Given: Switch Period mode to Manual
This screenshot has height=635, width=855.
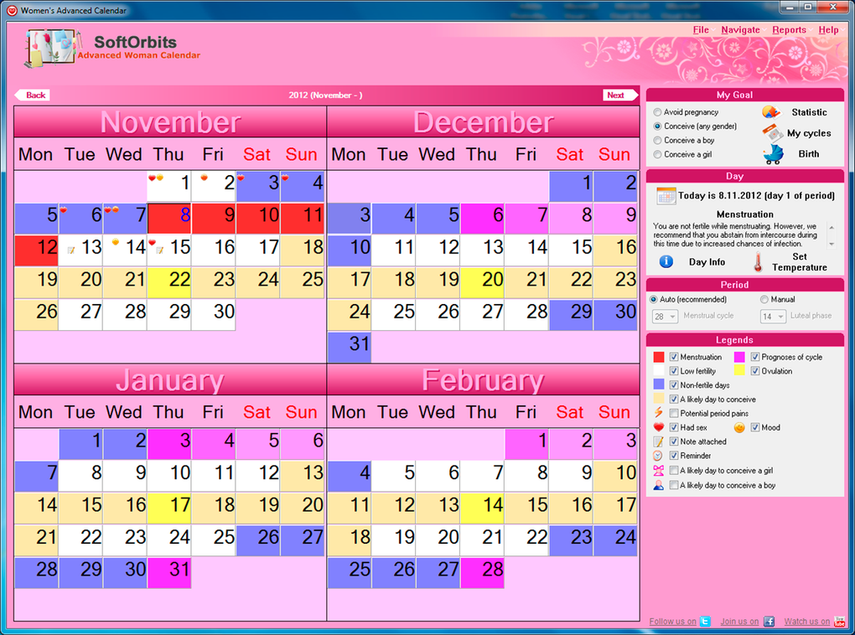Looking at the screenshot, I should coord(764,299).
